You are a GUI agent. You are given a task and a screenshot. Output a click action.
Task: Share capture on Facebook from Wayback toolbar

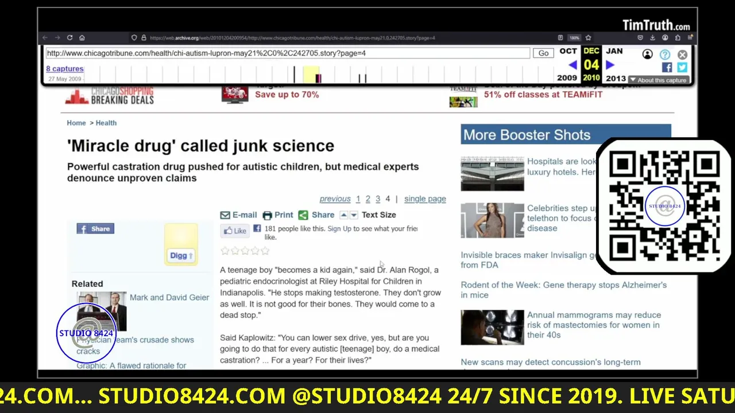[667, 67]
